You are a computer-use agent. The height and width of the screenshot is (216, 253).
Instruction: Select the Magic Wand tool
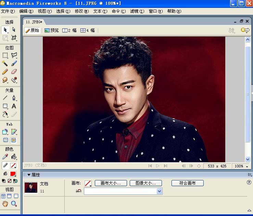5,63
